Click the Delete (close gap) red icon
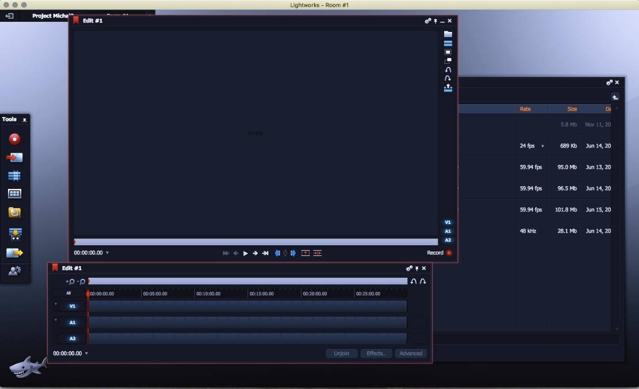 pos(317,253)
